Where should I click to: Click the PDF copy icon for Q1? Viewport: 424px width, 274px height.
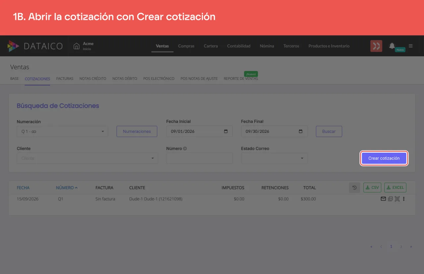390,199
